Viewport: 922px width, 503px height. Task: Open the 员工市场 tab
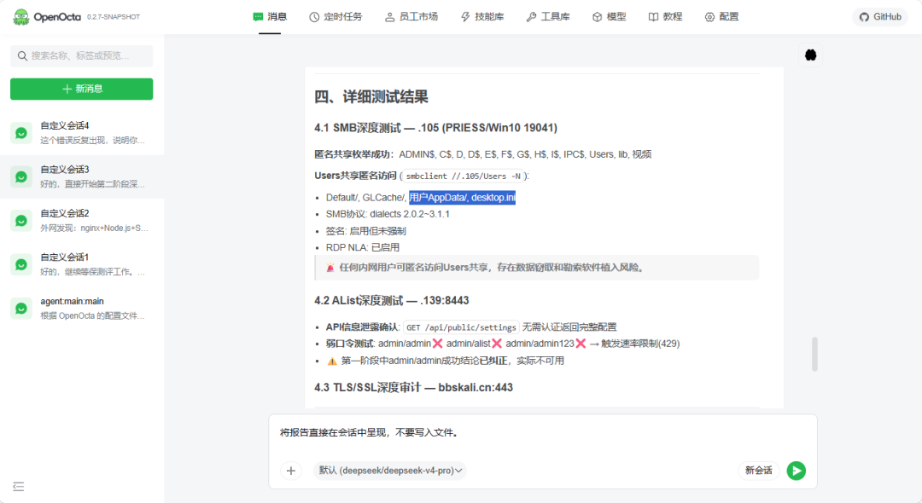pos(411,17)
